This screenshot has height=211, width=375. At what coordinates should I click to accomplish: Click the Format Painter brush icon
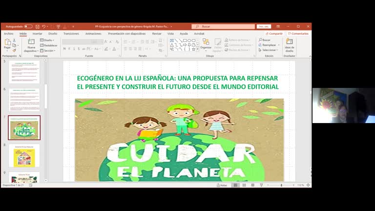click(x=14, y=50)
